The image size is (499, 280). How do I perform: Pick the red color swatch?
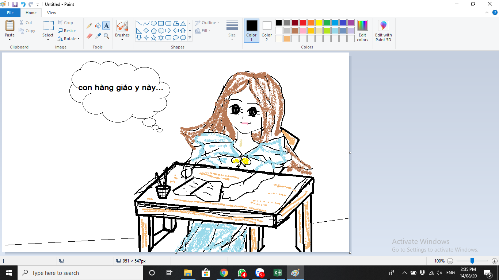pyautogui.click(x=303, y=23)
